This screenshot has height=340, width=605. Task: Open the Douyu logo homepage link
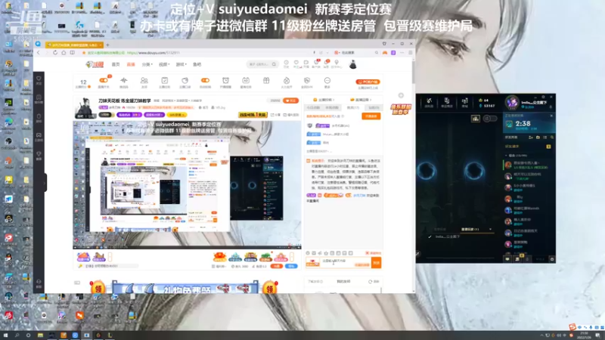point(95,64)
